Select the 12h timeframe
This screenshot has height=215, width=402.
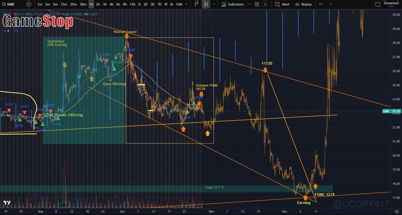click(133, 4)
